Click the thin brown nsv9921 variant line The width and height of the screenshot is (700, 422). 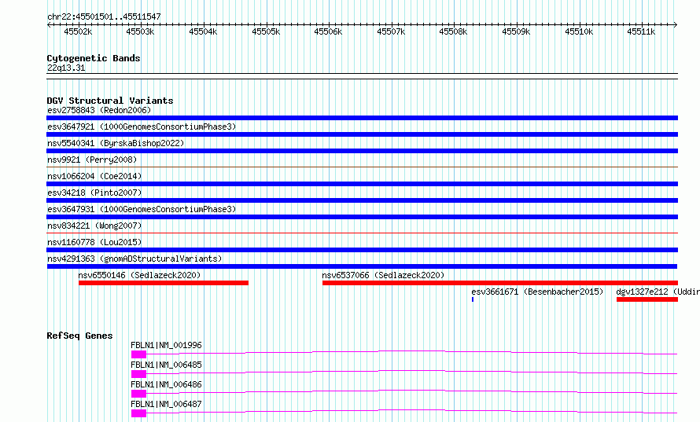click(362, 167)
